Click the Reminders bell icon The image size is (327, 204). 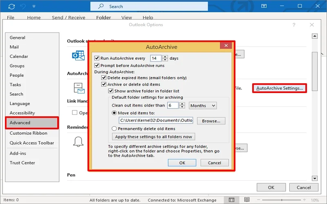(78, 142)
